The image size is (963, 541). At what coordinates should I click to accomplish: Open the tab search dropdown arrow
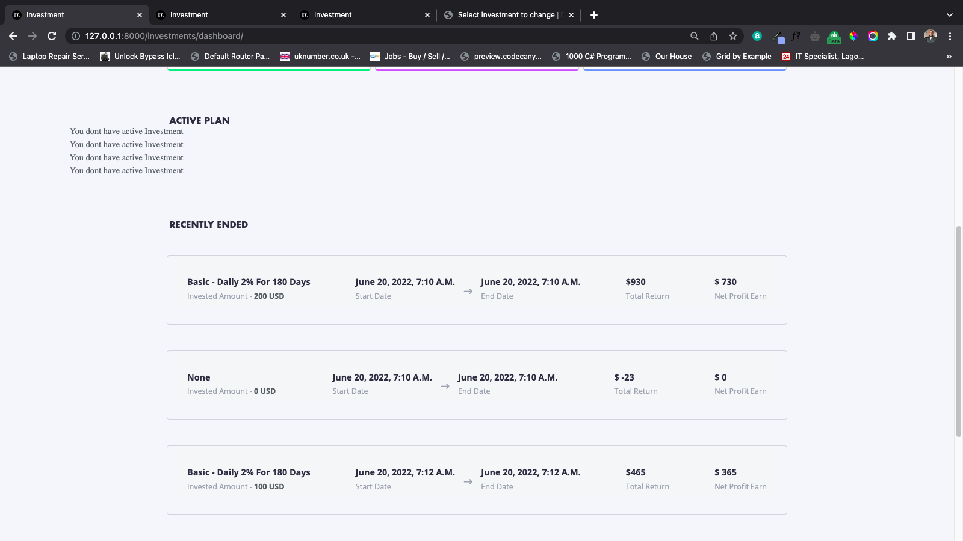coord(950,15)
